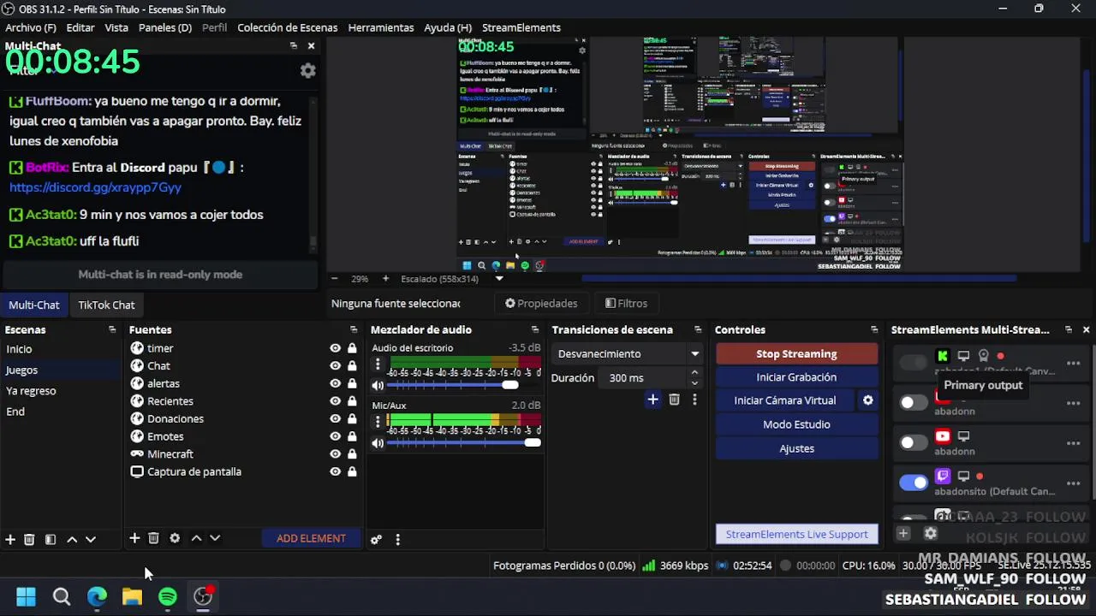Image resolution: width=1096 pixels, height=616 pixels.
Task: Click Stop Streaming button
Action: pyautogui.click(x=796, y=353)
